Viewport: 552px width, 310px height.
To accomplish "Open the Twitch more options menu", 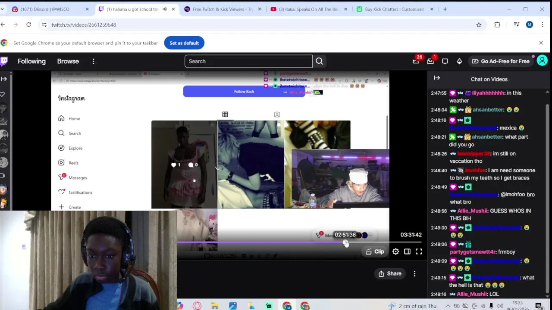I will point(93,61).
